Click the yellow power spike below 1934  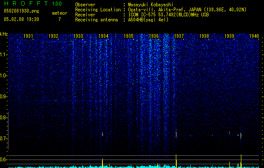click(102, 163)
